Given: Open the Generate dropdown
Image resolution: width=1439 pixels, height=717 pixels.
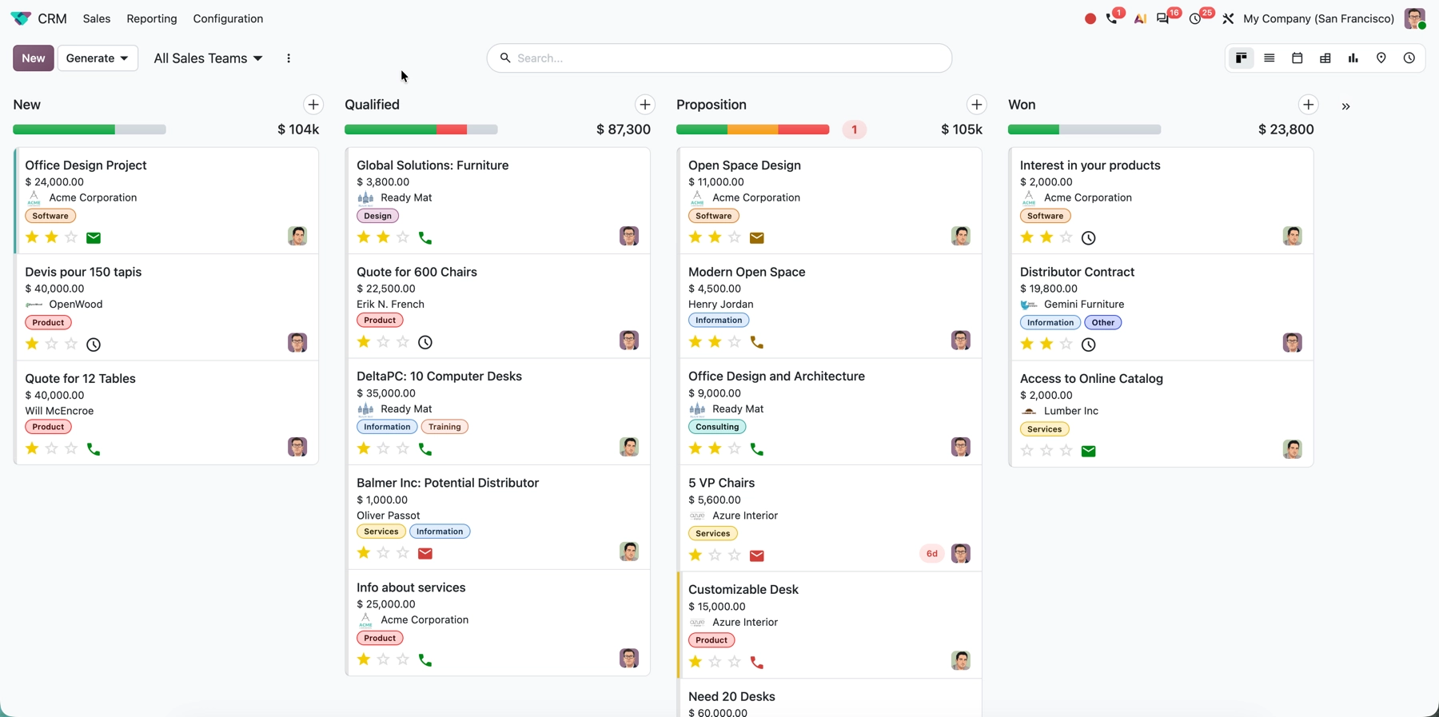Looking at the screenshot, I should click(x=98, y=58).
